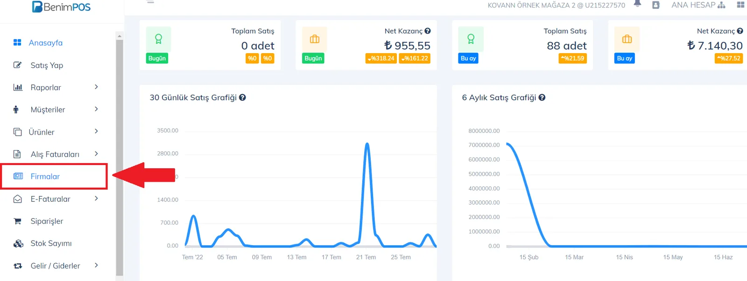Screen dimensions: 747x281
Task: Select the Firmalar sidebar icon
Action: [18, 176]
